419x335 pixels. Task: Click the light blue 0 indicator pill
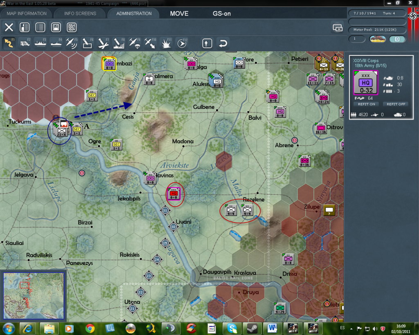tap(397, 39)
